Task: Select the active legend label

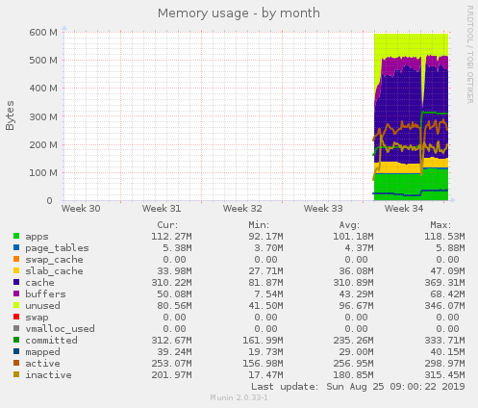Action: click(x=42, y=364)
